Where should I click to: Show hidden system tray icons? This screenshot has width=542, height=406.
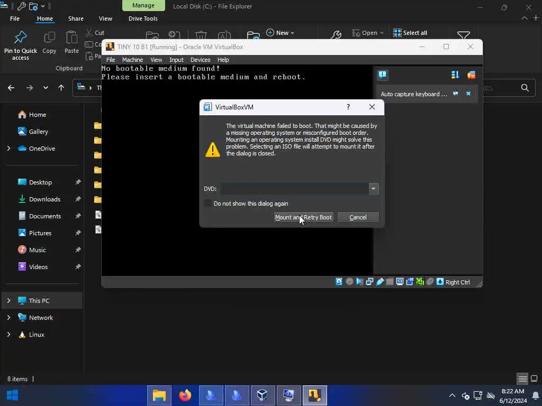click(x=452, y=395)
